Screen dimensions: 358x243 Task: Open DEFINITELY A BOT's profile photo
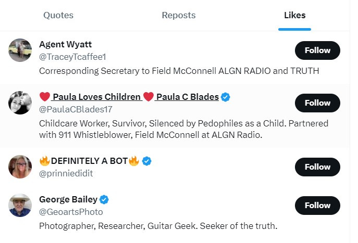pos(20,167)
